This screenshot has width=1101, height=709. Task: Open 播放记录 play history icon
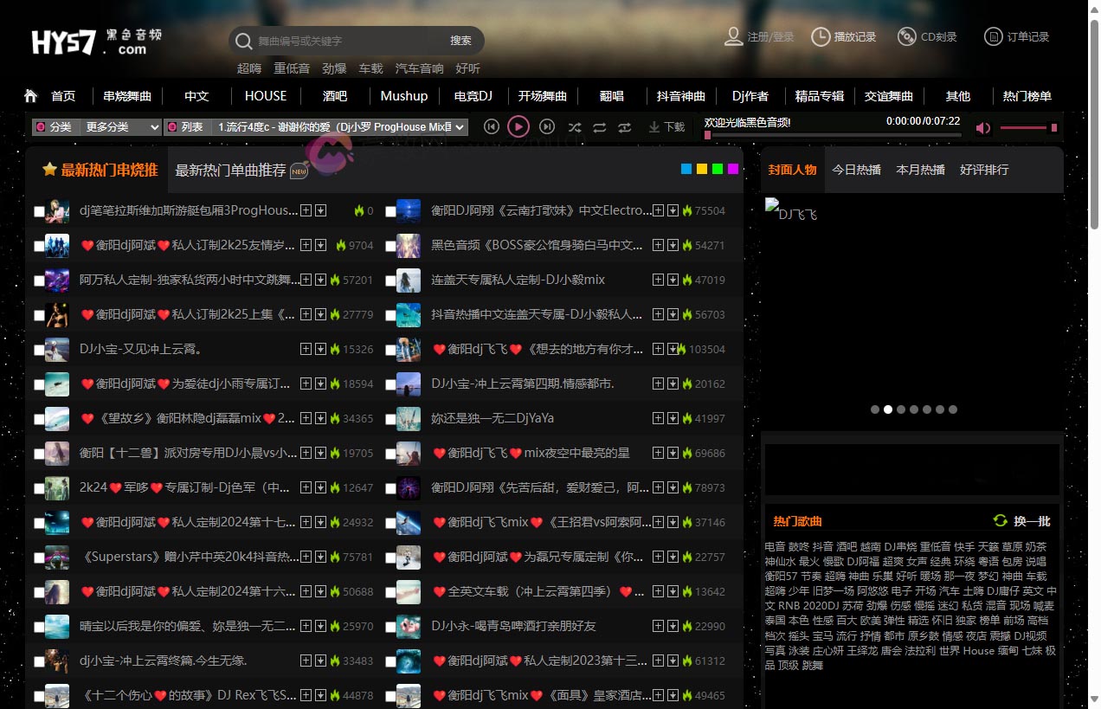coord(821,36)
